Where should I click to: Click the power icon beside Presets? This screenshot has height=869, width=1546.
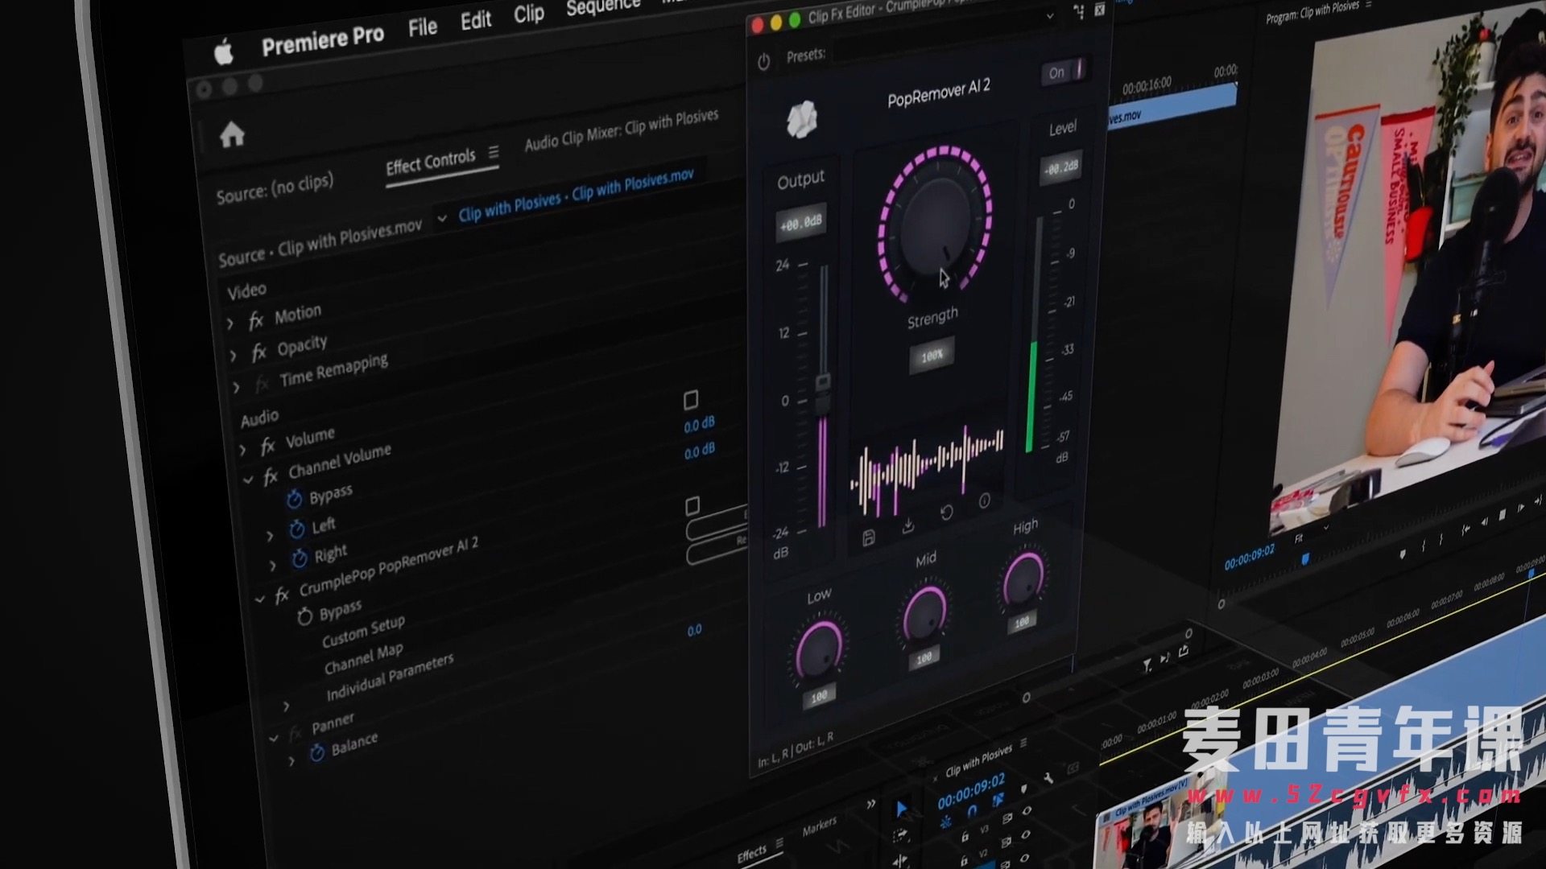tap(763, 61)
